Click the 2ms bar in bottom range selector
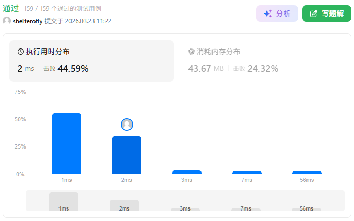Viewport: 354px width, 221px height. pos(124,205)
